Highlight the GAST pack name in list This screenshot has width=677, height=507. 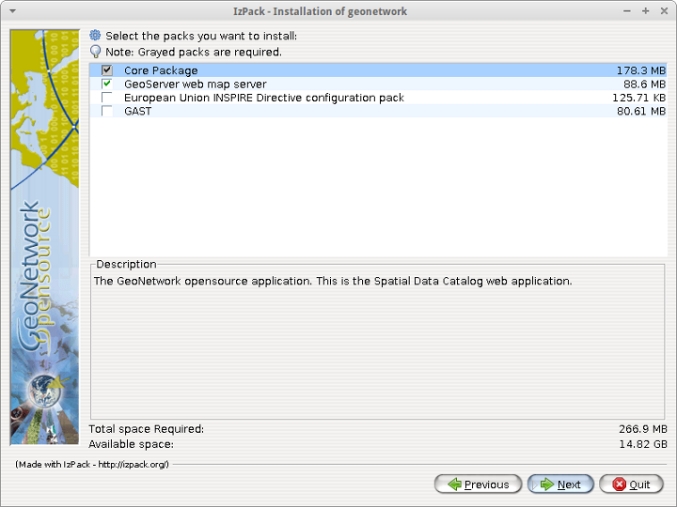coord(137,111)
